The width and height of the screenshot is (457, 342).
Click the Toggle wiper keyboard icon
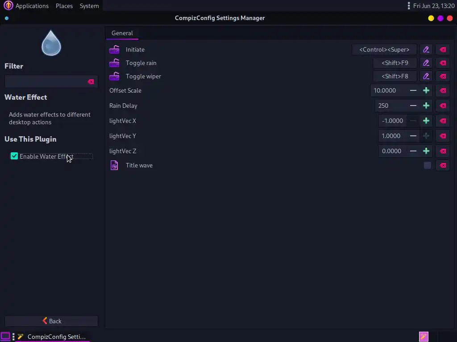[114, 76]
